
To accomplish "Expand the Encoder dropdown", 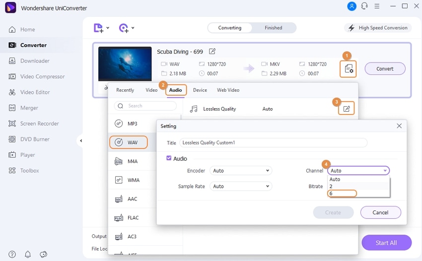I will (x=241, y=171).
